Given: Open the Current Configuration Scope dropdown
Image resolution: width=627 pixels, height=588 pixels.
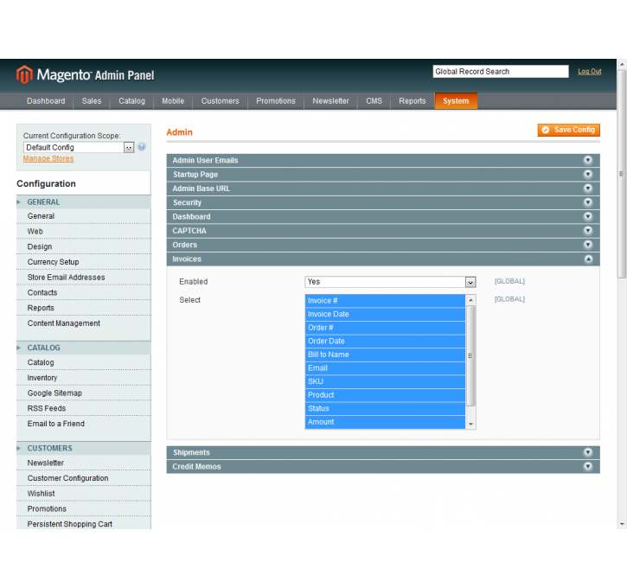Looking at the screenshot, I should pyautogui.click(x=79, y=148).
